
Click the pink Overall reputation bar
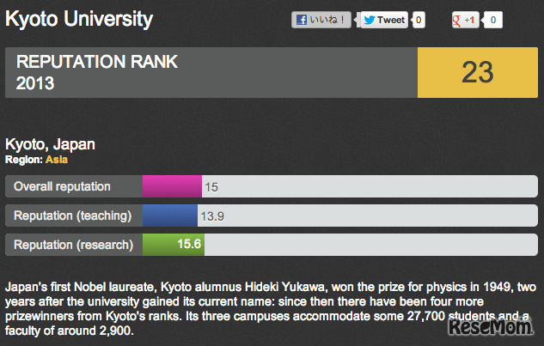[x=171, y=186]
